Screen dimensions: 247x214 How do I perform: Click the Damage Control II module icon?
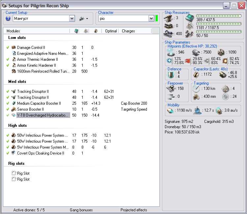(x=14, y=47)
